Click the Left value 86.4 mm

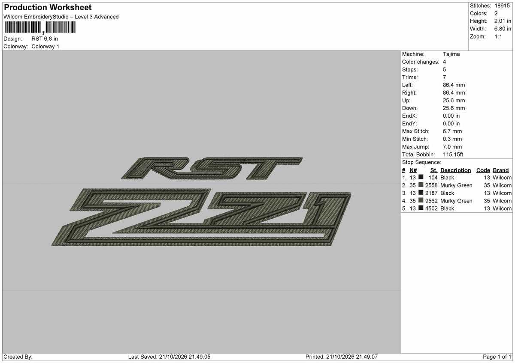(454, 85)
